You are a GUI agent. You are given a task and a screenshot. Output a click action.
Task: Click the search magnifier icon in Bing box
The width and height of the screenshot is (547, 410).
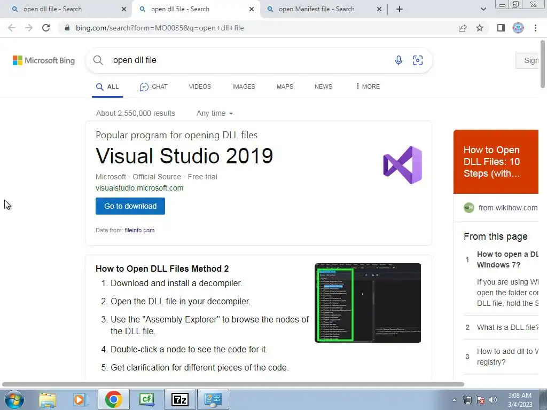tap(98, 60)
